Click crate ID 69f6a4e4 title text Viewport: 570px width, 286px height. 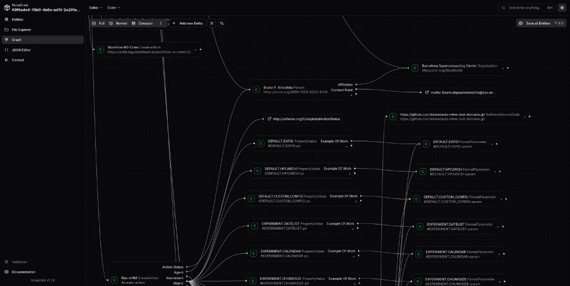pyautogui.click(x=46, y=10)
